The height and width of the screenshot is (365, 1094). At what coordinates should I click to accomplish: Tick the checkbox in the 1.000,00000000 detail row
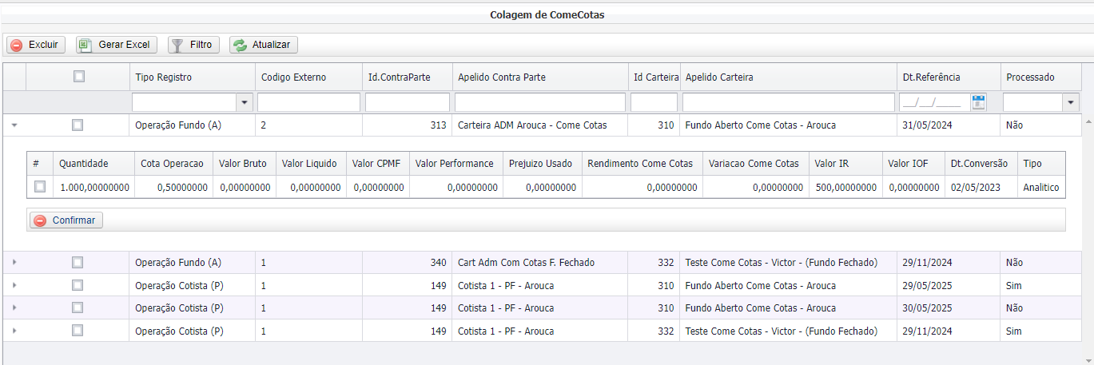[40, 187]
